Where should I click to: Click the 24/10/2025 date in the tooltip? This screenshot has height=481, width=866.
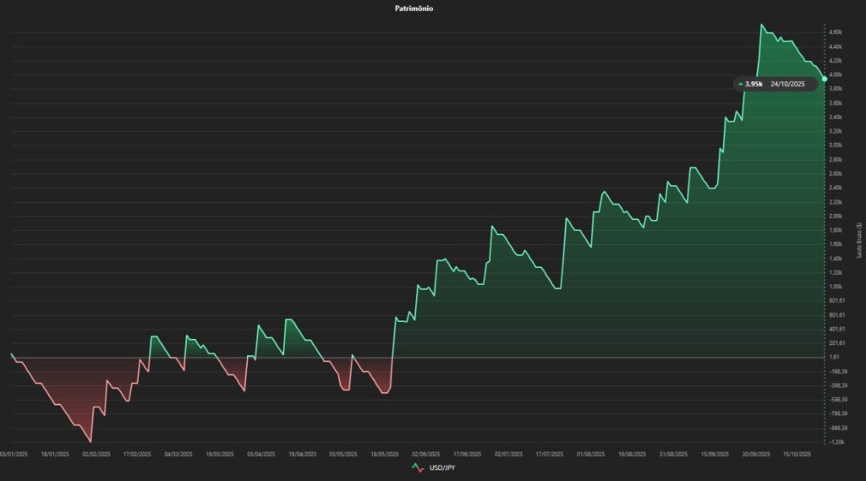point(788,85)
